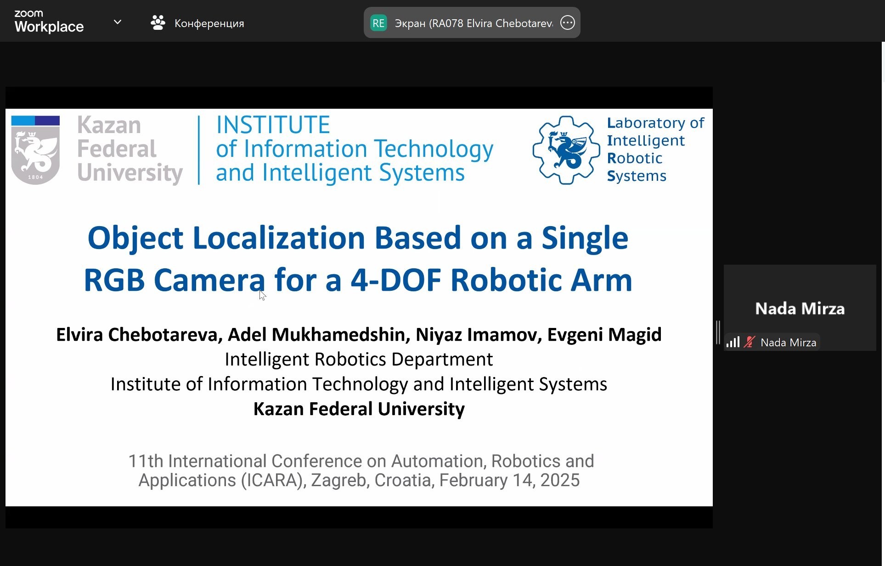The image size is (885, 566).
Task: Click the panel divider handle beside Nada Mirza
Action: [x=718, y=333]
